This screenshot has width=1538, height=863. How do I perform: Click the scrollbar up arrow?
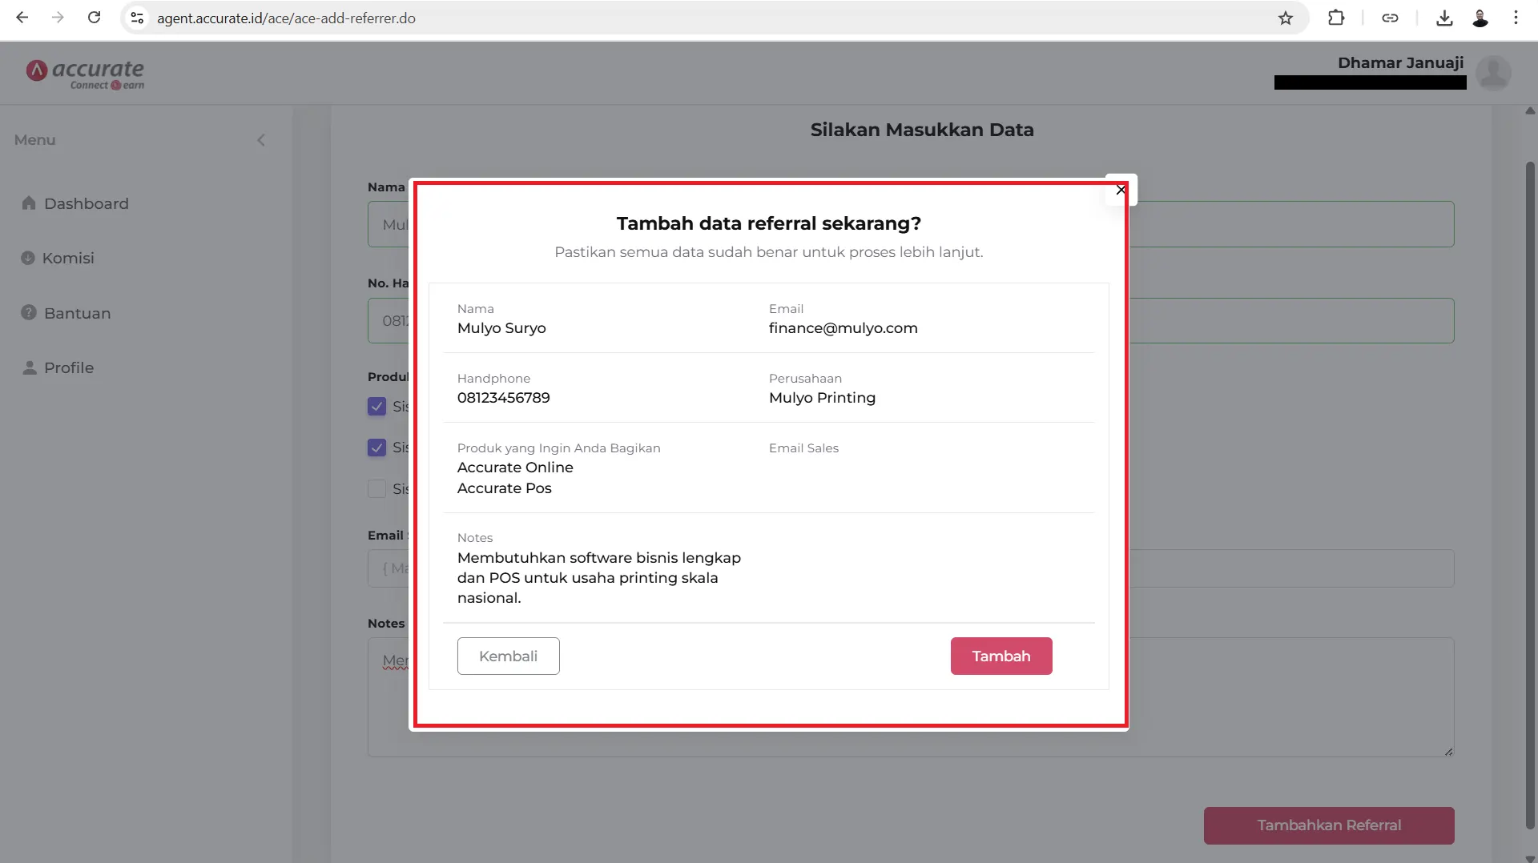point(1530,111)
